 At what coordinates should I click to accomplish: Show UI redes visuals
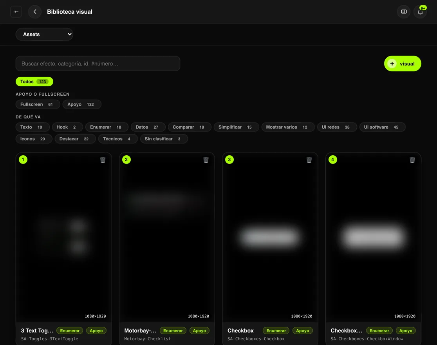(337, 127)
